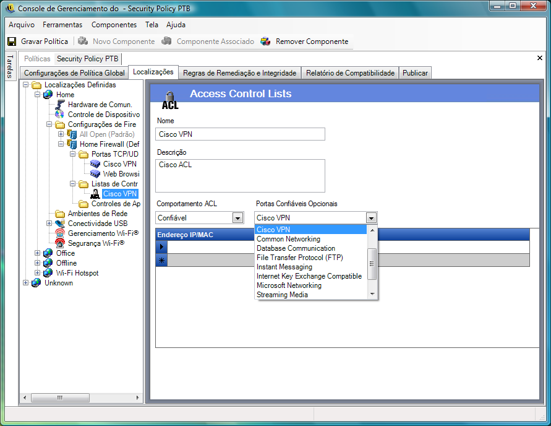Switch to Configurações de Política Global tab

tap(74, 73)
